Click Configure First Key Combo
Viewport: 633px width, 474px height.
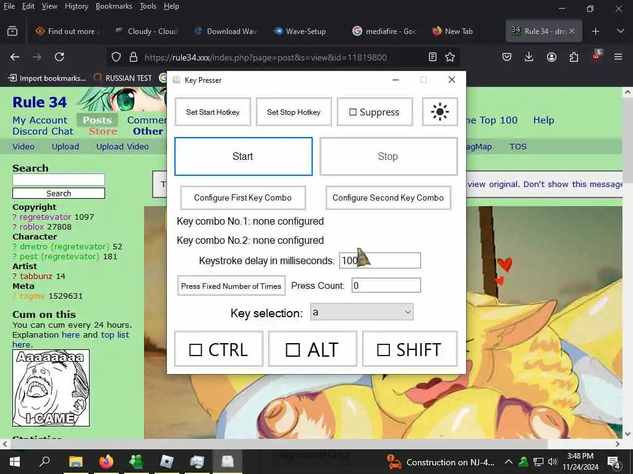pyautogui.click(x=242, y=197)
